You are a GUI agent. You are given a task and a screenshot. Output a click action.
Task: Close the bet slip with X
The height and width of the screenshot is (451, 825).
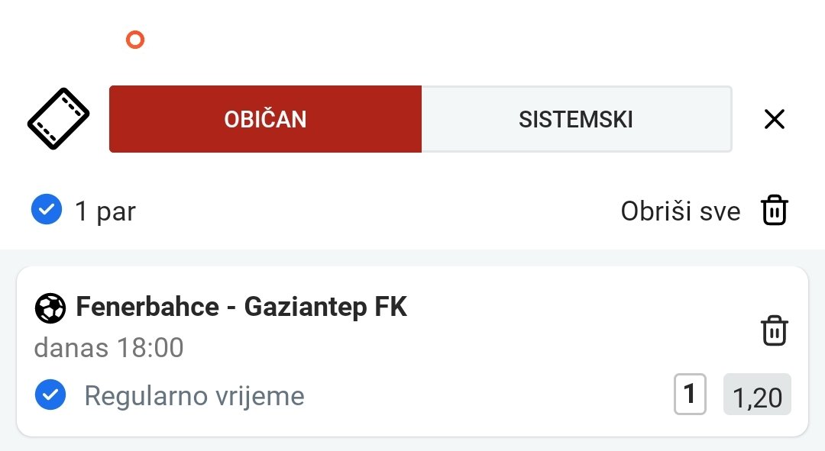775,119
